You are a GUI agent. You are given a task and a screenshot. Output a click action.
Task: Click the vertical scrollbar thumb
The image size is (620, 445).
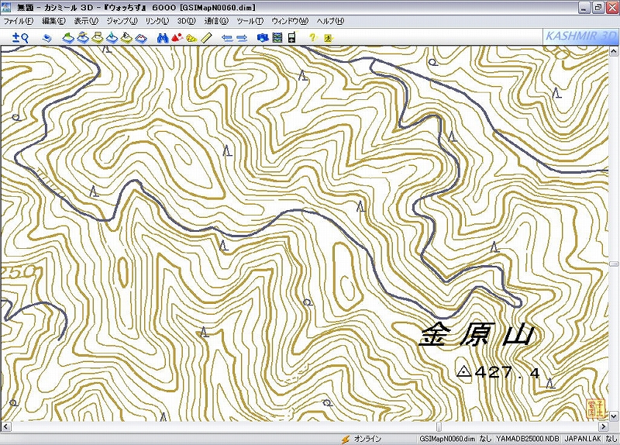[614, 264]
